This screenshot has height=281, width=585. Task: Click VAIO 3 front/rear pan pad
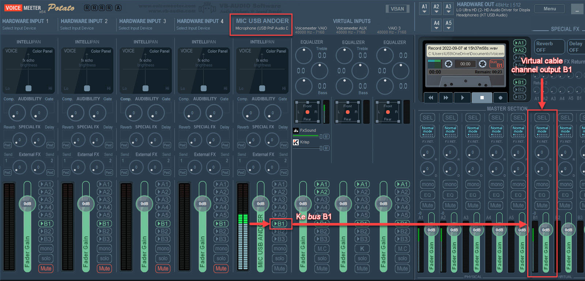pyautogui.click(x=388, y=112)
